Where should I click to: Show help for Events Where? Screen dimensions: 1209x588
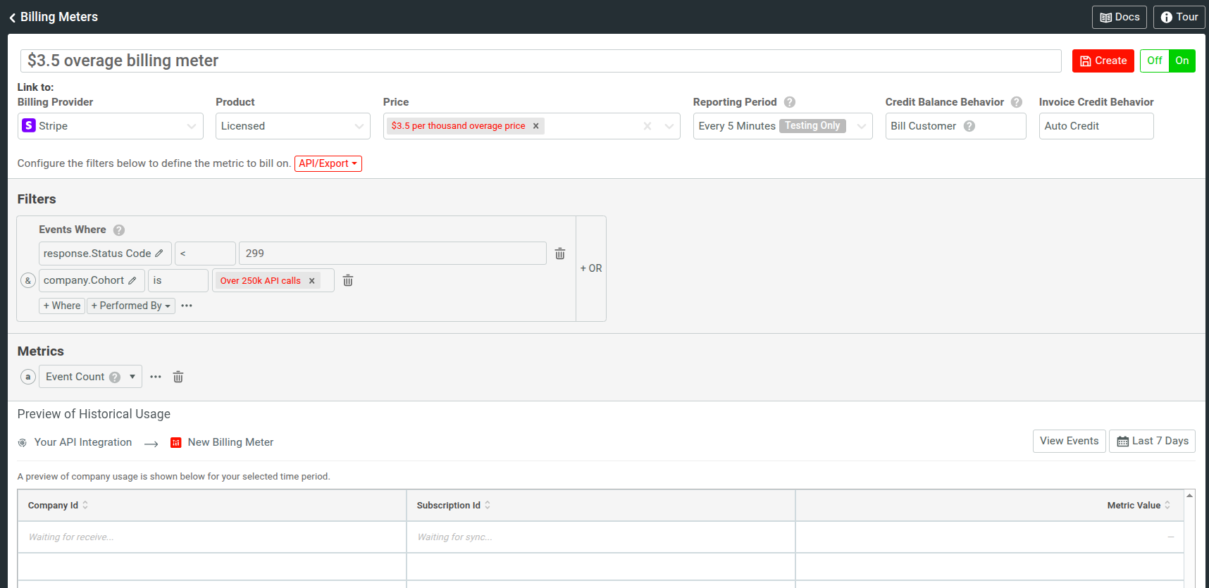click(119, 230)
